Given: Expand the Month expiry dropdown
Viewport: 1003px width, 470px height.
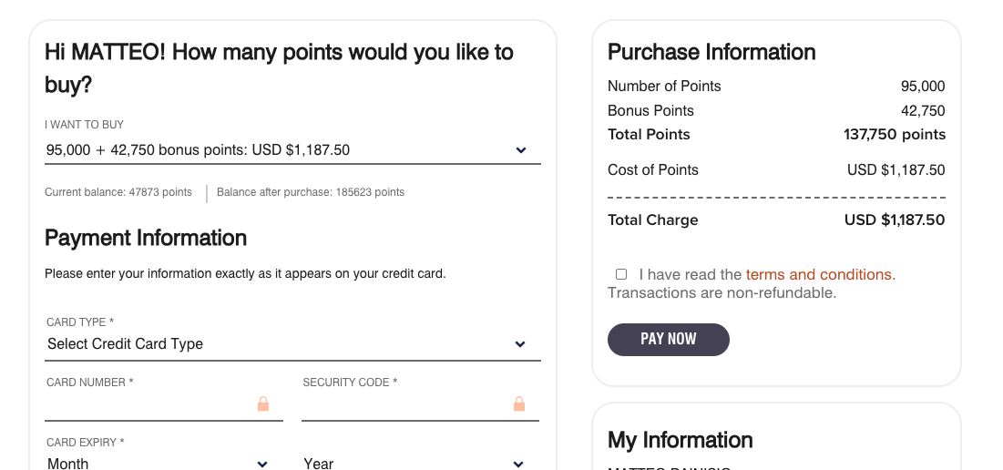Looking at the screenshot, I should (164, 464).
